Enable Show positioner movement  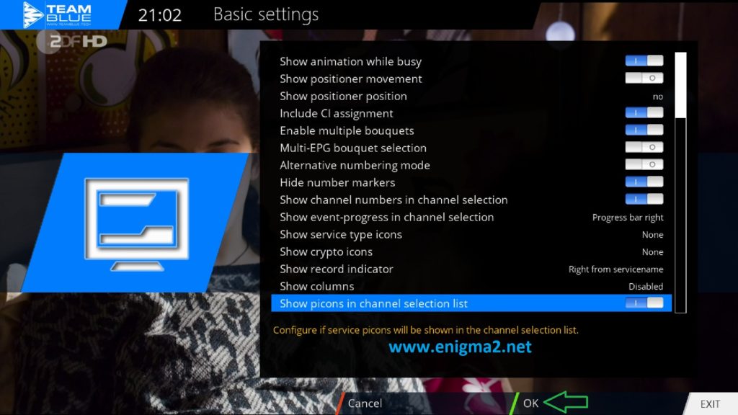point(646,78)
